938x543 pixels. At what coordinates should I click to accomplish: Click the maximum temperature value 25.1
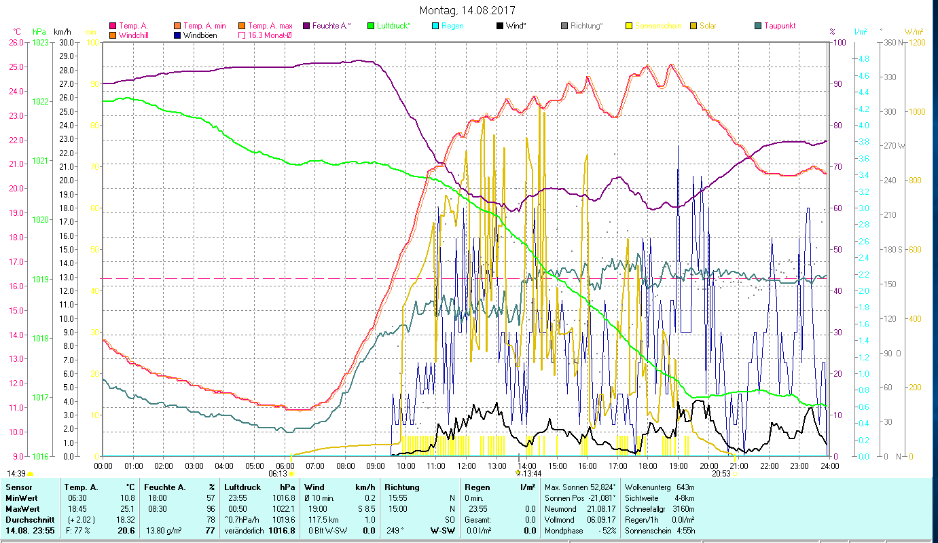(x=128, y=509)
